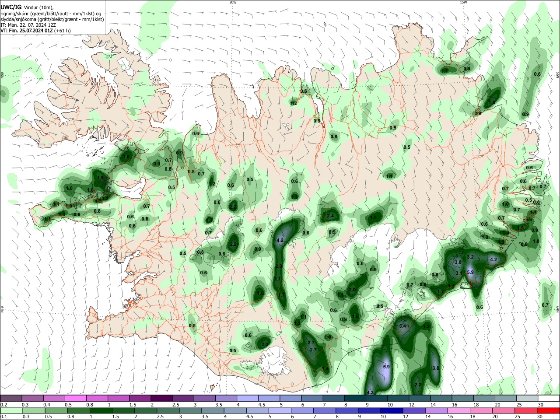560x420 pixels.
Task: Select the pale gray snow swatch labeled 25
Action: click(x=528, y=398)
